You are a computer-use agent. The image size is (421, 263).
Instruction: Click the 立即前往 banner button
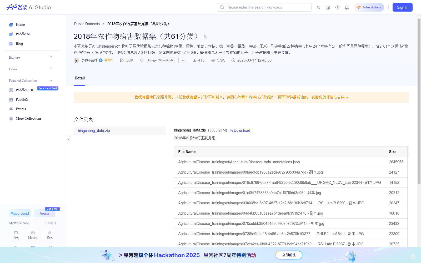point(289,255)
